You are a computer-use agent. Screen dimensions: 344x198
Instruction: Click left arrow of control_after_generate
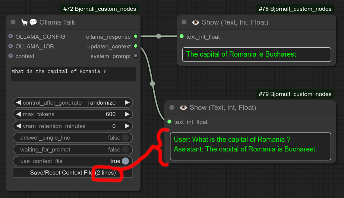click(x=18, y=102)
